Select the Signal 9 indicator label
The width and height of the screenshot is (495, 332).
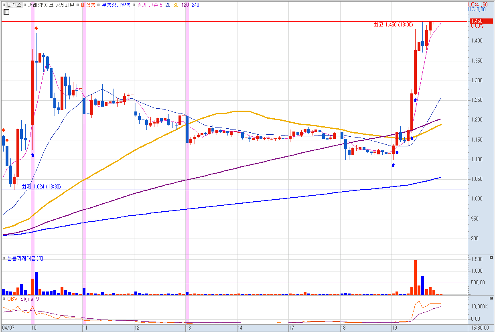(30, 299)
